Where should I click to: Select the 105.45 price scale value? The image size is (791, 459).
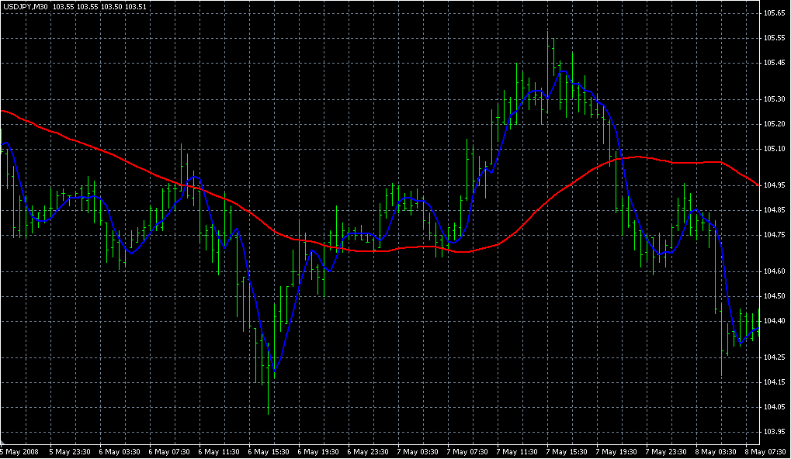[775, 63]
